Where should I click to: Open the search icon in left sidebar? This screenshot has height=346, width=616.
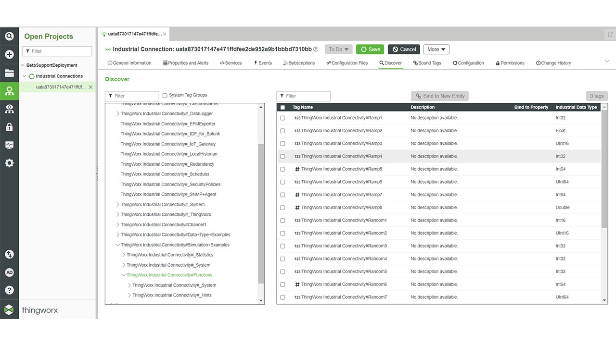tap(9, 36)
